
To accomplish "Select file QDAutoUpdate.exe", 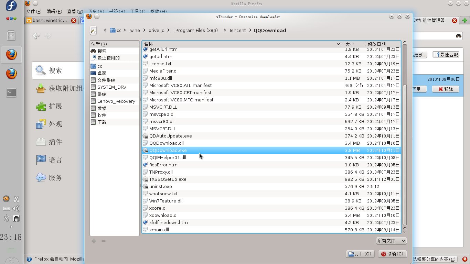I will (x=271, y=136).
